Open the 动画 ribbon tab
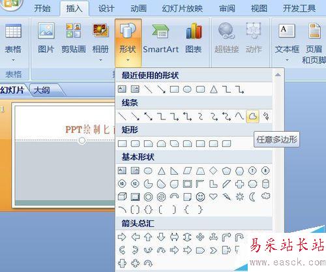Viewport: 326px width, 272px height. coord(138,8)
